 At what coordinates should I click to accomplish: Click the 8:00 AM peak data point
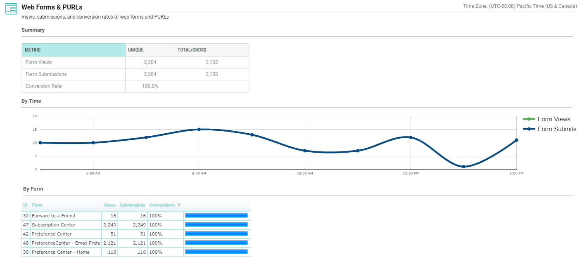click(x=199, y=130)
